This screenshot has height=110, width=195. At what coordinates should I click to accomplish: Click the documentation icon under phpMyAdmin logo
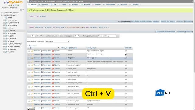[x=13, y=5]
